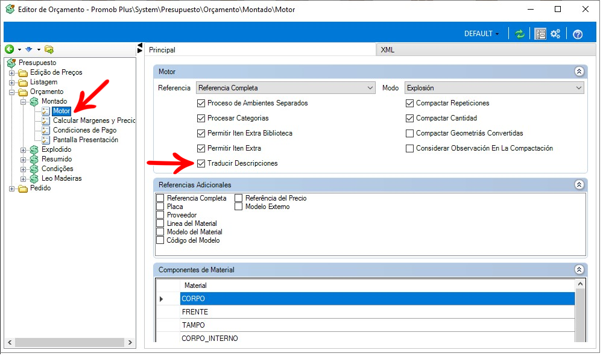This screenshot has height=359, width=603.
Task: Expand the Listagem folder
Action: point(12,82)
